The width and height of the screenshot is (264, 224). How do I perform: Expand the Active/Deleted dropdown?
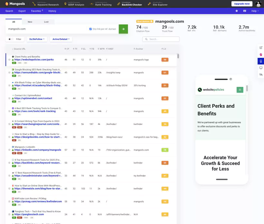tap(61, 39)
